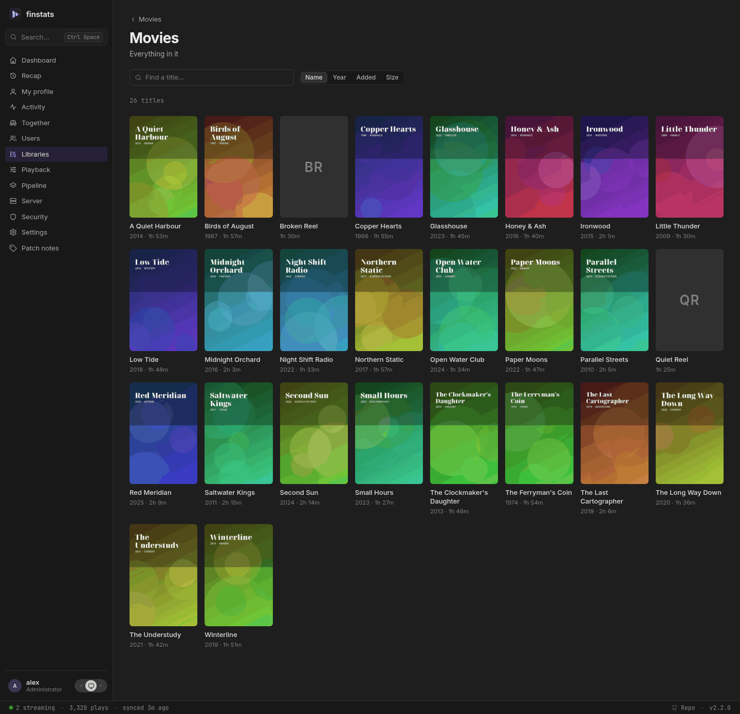The height and width of the screenshot is (714, 740).
Task: Go to the My profile person icon
Action: point(13,92)
